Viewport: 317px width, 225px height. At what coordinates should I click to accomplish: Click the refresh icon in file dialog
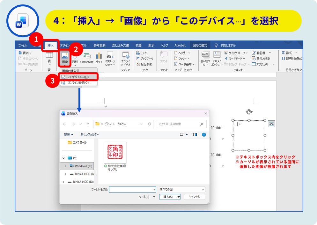(x=149, y=124)
